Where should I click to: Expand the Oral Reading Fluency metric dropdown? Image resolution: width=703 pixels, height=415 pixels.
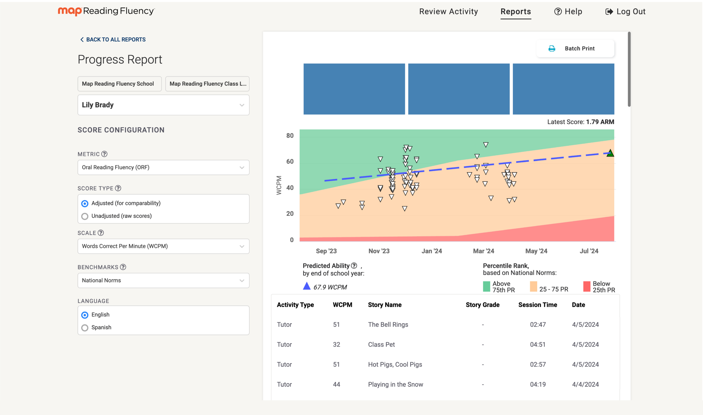[163, 167]
